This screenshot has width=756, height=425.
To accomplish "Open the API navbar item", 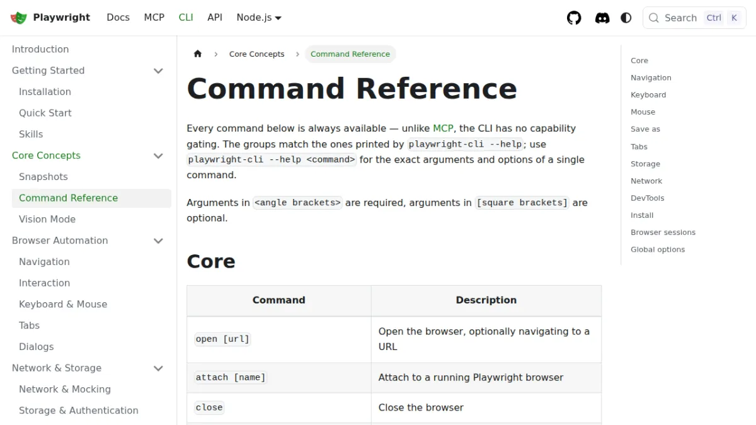I will pyautogui.click(x=215, y=18).
